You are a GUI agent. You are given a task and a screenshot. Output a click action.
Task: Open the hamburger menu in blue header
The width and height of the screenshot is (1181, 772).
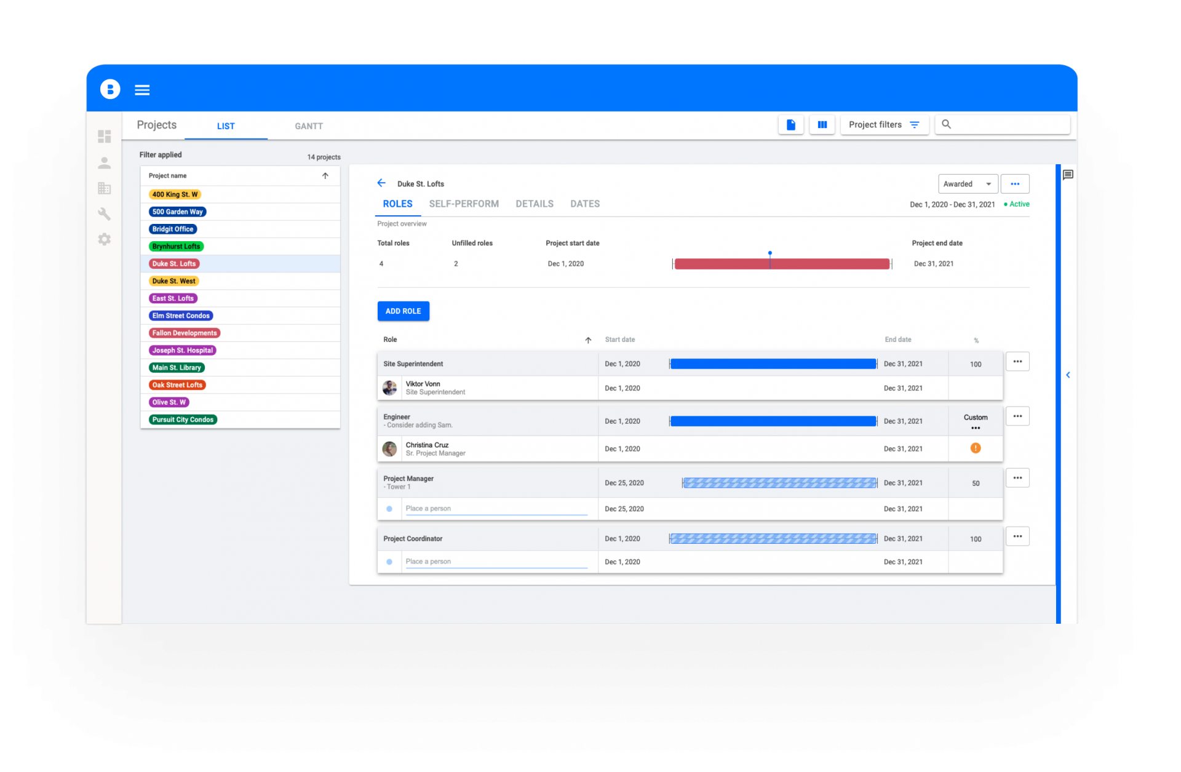[x=142, y=89]
